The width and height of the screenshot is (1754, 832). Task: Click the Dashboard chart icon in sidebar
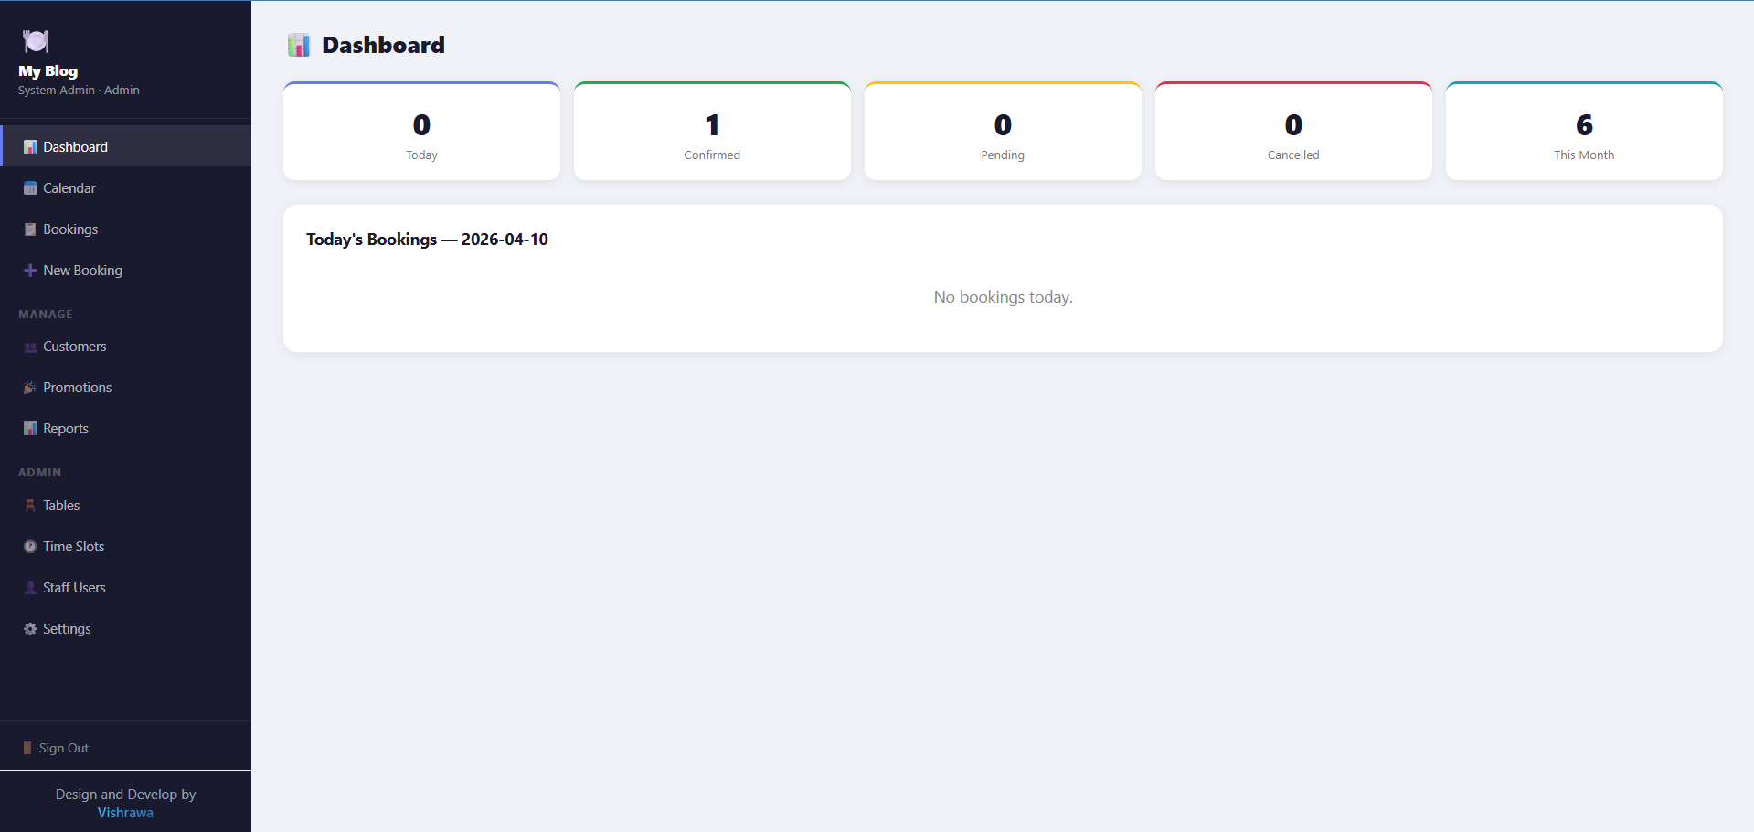point(30,147)
